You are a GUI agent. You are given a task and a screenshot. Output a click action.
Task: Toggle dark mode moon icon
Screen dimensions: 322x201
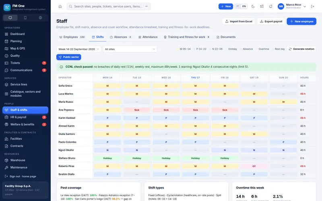pos(253,6)
